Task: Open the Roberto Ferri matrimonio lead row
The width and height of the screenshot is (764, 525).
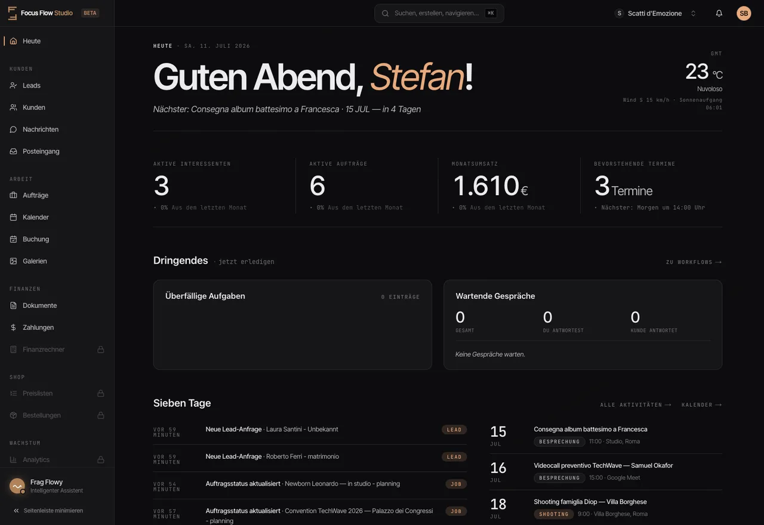Action: tap(310, 457)
